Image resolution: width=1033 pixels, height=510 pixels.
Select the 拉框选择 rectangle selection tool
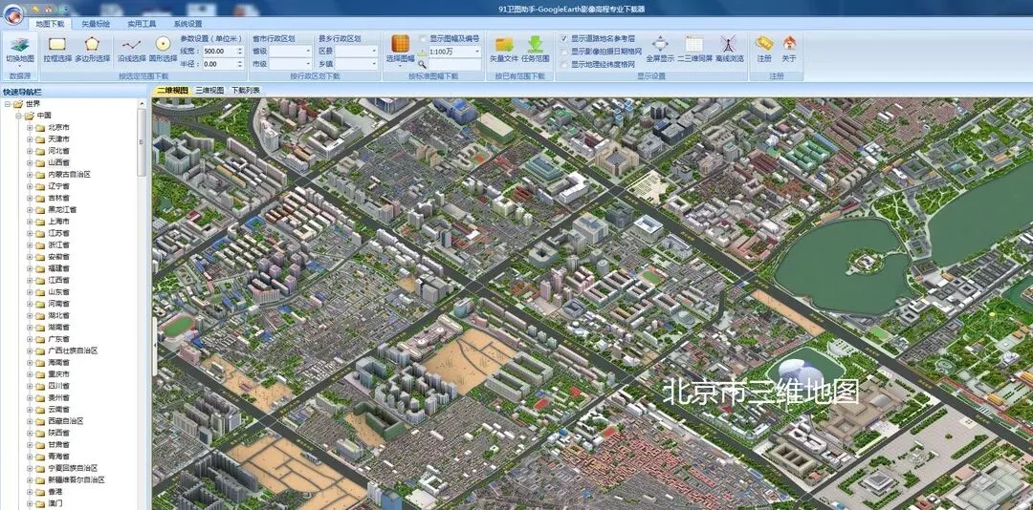57,50
